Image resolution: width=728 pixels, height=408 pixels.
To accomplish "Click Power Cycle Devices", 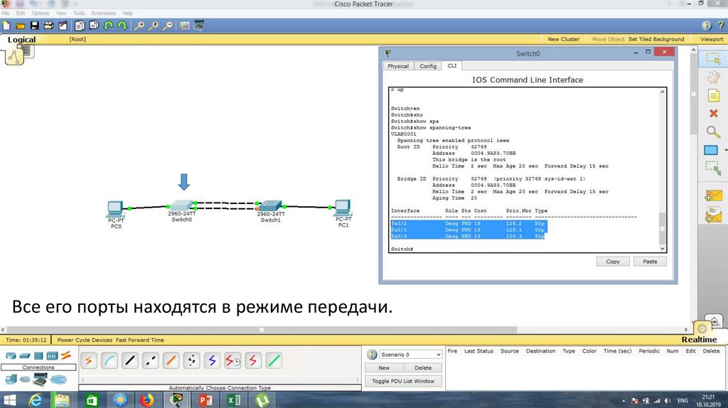I will point(85,340).
